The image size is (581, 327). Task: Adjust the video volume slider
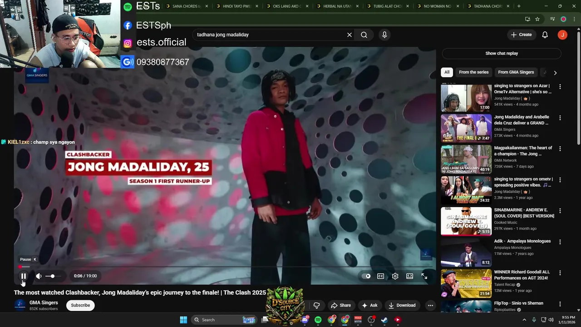coord(52,276)
